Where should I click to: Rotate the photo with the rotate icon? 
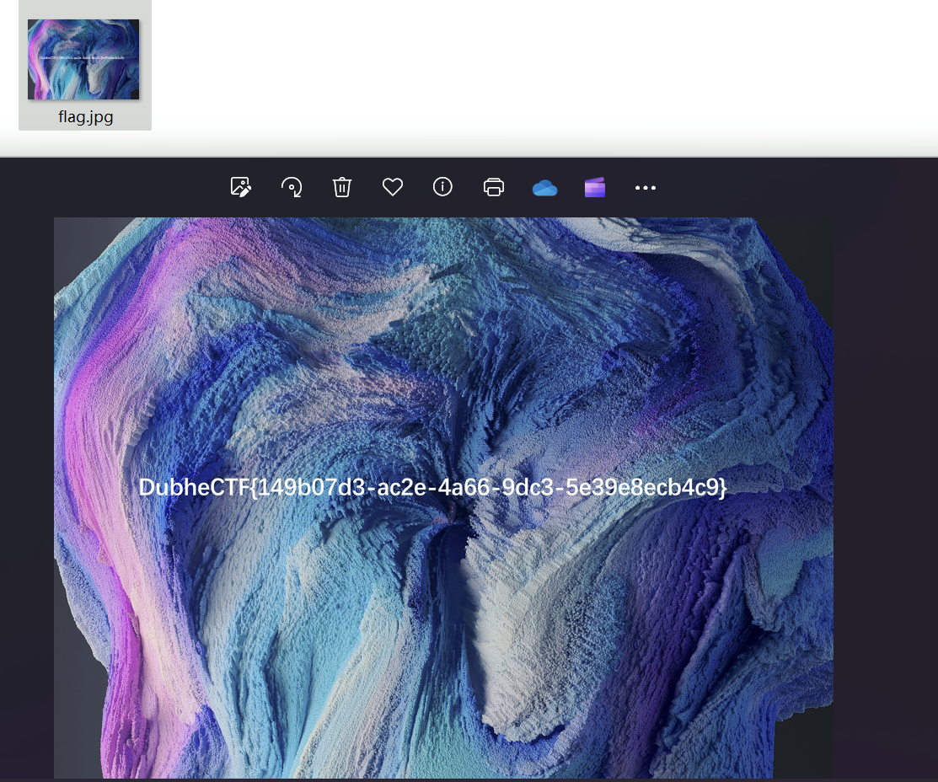[292, 187]
